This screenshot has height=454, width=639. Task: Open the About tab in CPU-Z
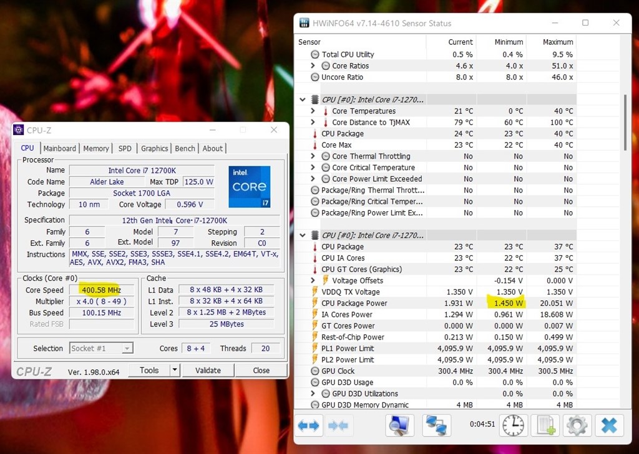[x=213, y=148]
